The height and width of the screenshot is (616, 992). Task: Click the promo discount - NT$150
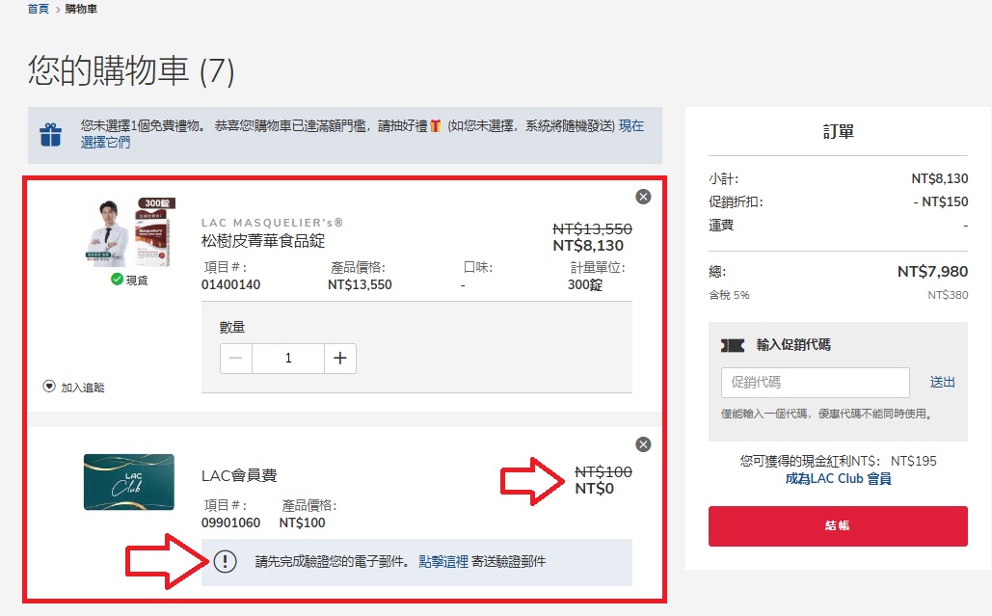pos(940,201)
